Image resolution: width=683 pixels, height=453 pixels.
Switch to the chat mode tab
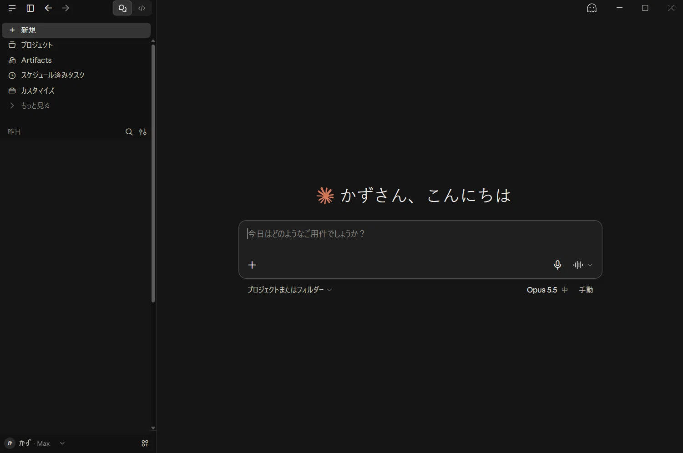[x=122, y=8]
